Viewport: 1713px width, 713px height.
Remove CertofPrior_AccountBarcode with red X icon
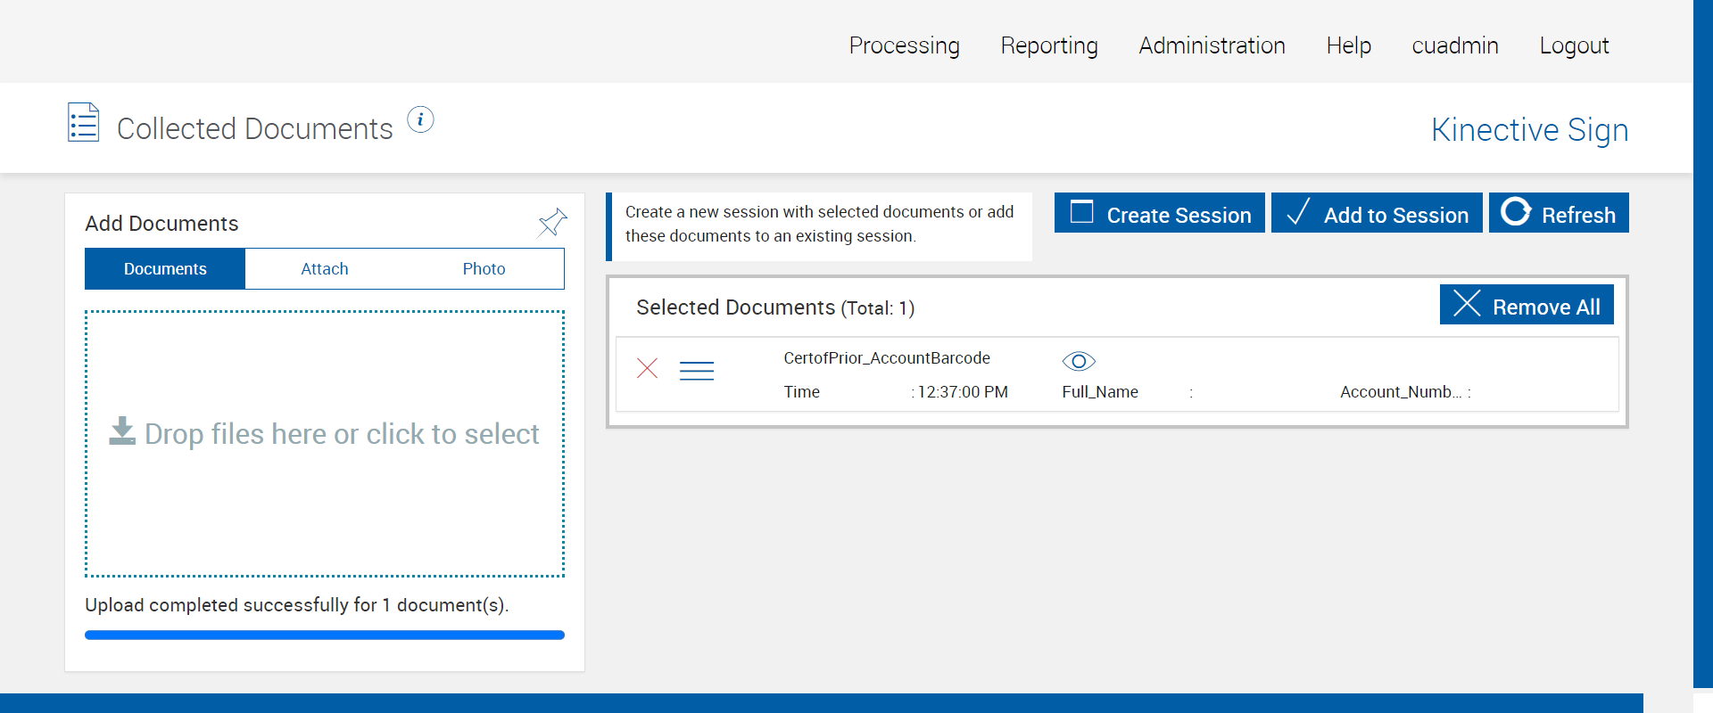coord(648,368)
